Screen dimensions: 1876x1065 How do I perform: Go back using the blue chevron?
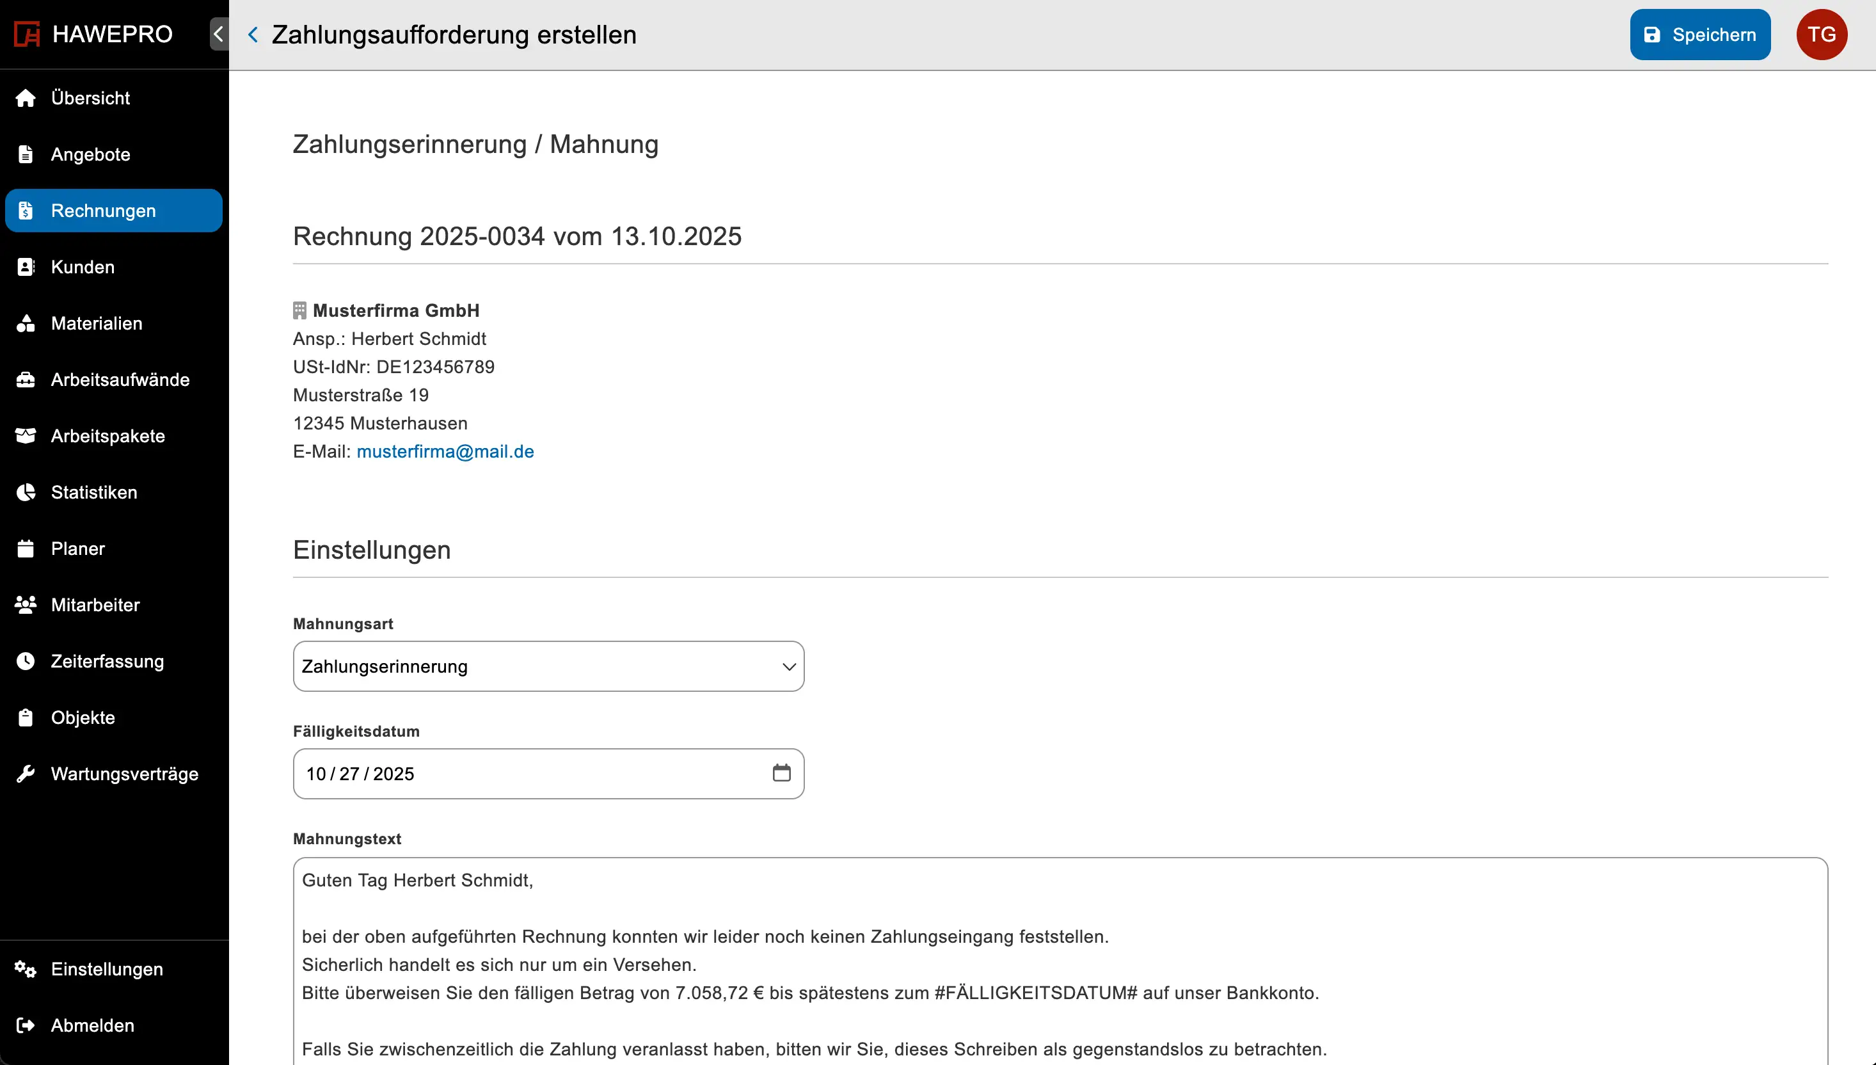click(253, 35)
